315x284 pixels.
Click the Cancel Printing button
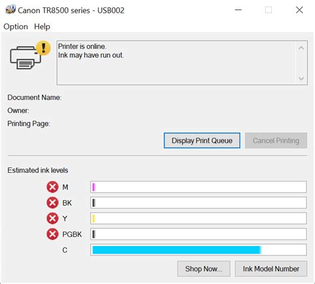[276, 140]
